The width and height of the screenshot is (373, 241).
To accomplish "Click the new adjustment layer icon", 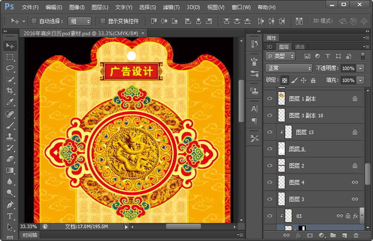I will coord(322,235).
